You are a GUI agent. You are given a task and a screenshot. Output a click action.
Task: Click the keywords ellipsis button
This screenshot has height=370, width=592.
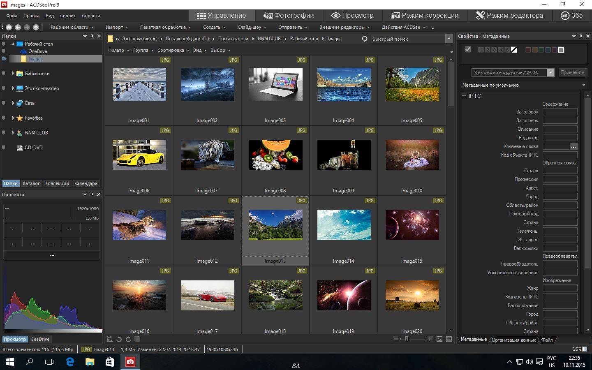coord(573,146)
